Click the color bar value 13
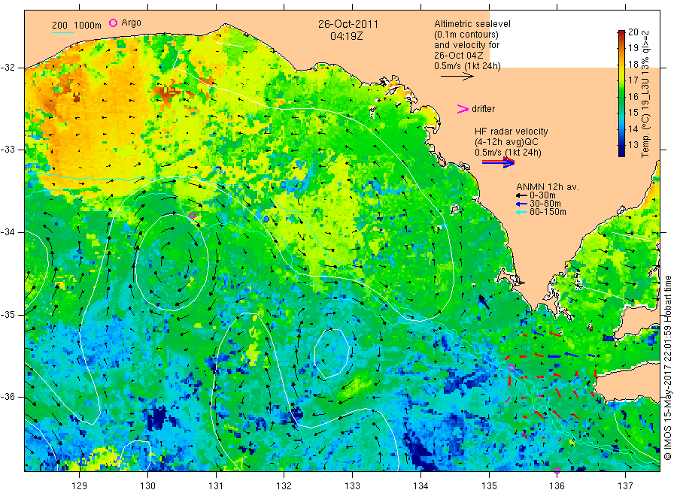This screenshot has height=496, width=677. (633, 144)
